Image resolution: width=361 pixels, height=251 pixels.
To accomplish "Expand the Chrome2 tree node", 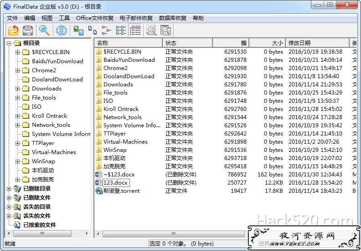I will [17, 70].
